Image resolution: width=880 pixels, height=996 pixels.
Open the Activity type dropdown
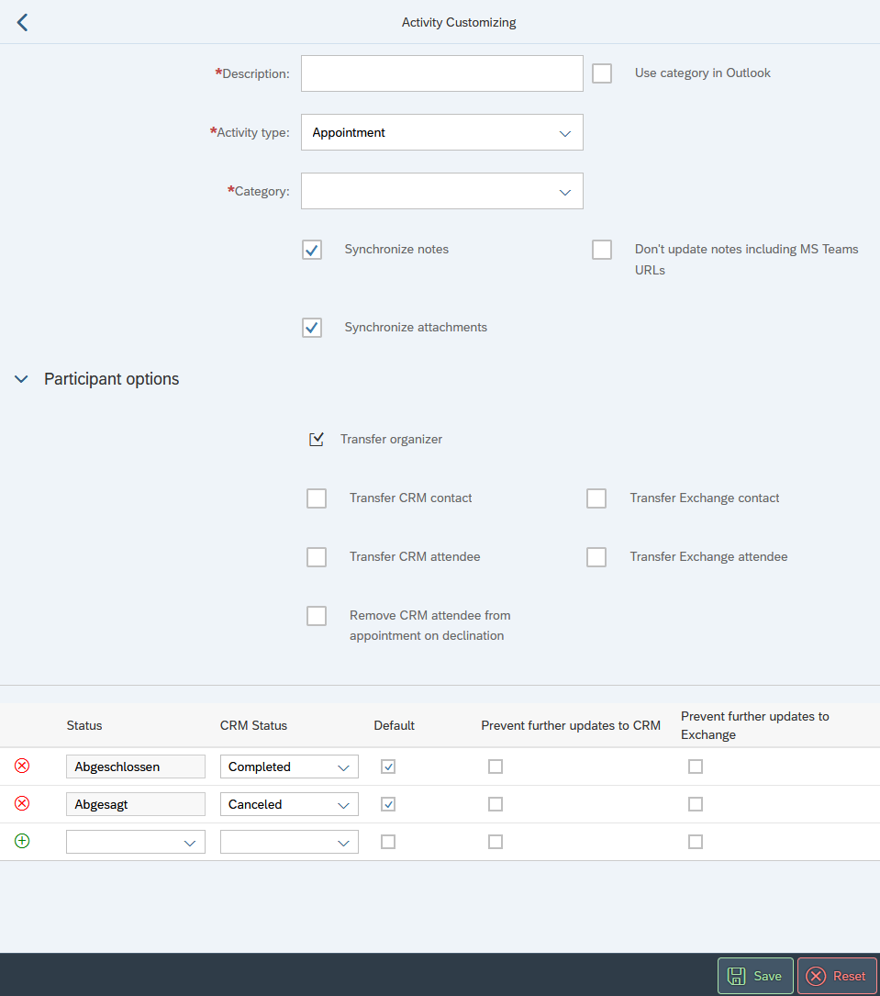442,132
